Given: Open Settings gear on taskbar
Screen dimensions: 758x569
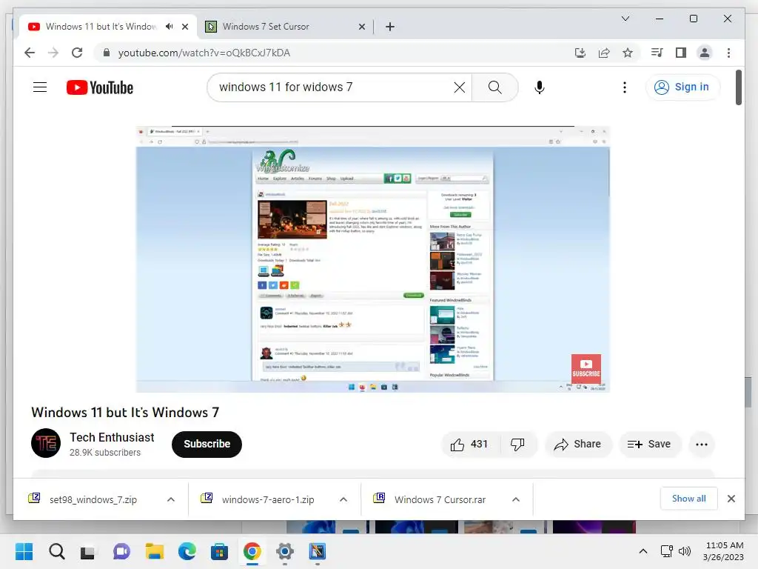Looking at the screenshot, I should (285, 551).
